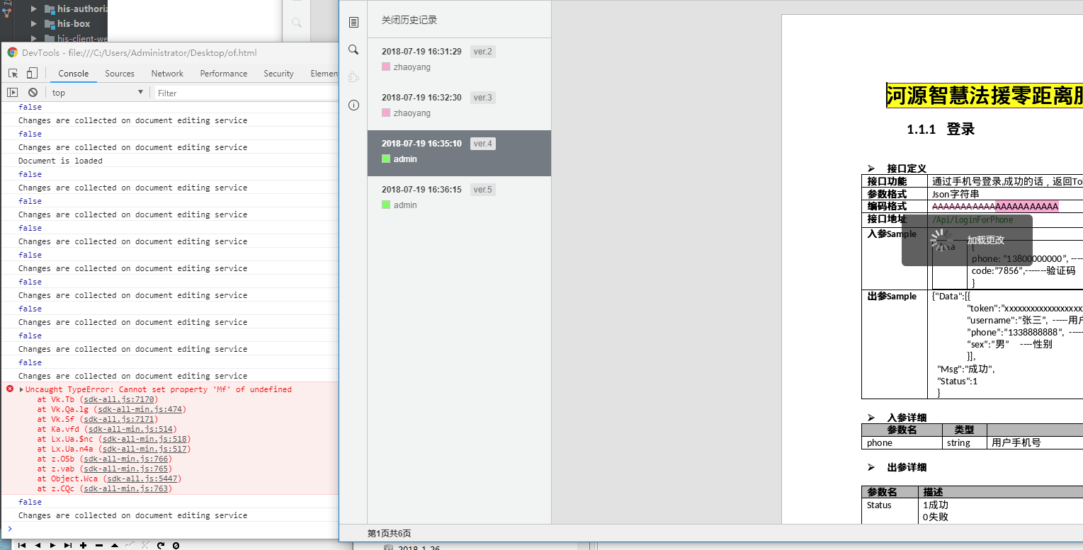Click the greyed X cancel-edit icon in bottom toolbar
1083x550 pixels.
coord(145,545)
